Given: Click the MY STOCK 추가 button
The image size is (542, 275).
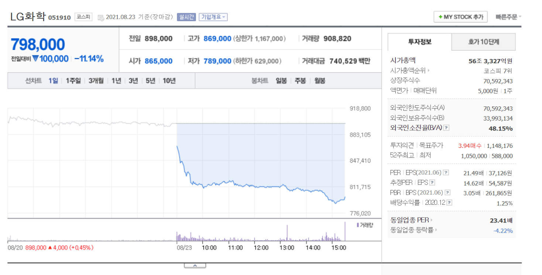Looking at the screenshot, I should coord(460,17).
